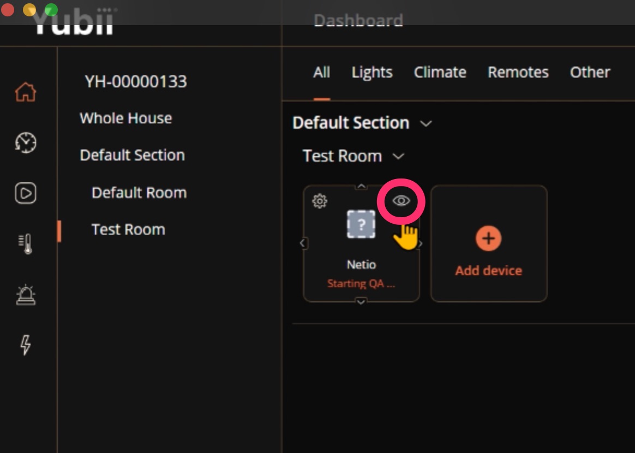
Task: Open the thermometer climate sidebar icon
Action: click(26, 243)
